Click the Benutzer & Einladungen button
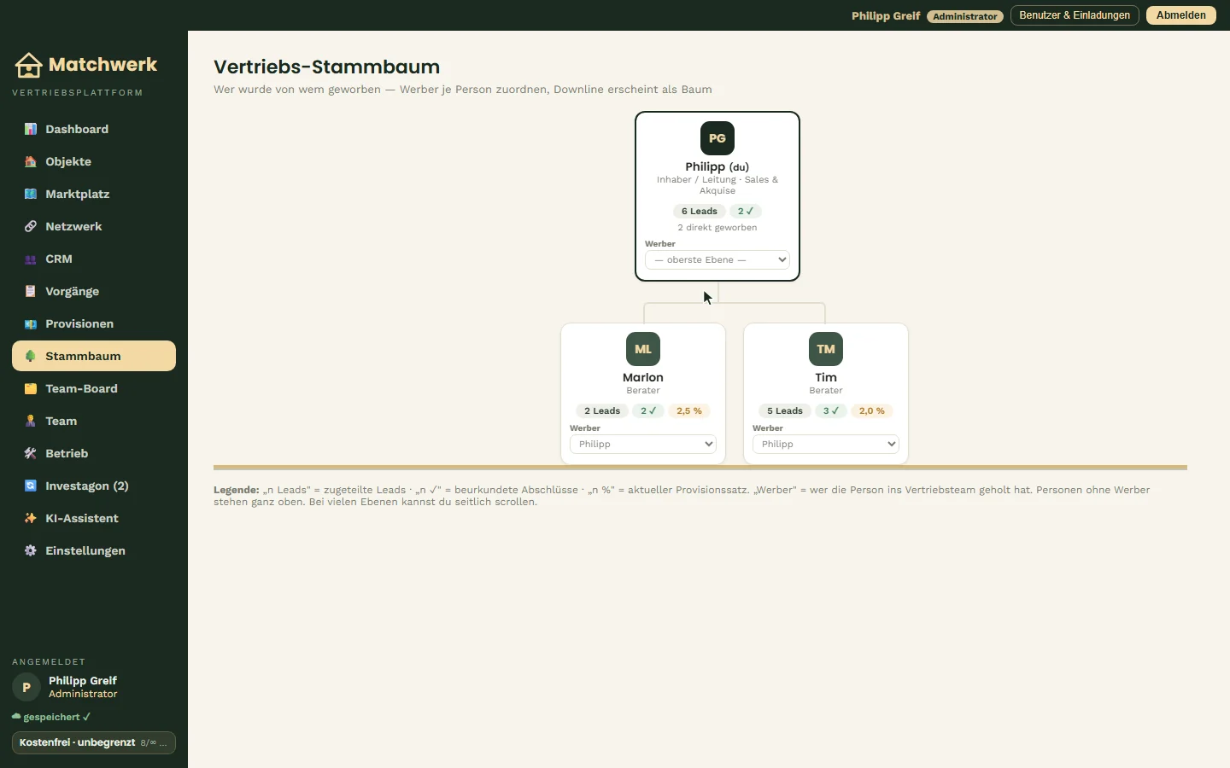This screenshot has width=1230, height=768. pyautogui.click(x=1075, y=15)
